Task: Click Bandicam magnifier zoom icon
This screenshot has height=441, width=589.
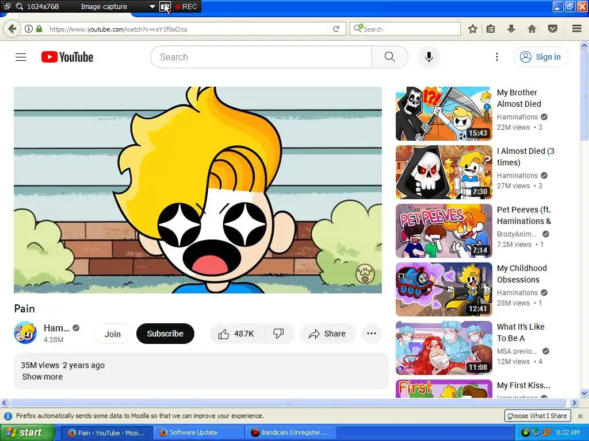Action: [x=19, y=6]
